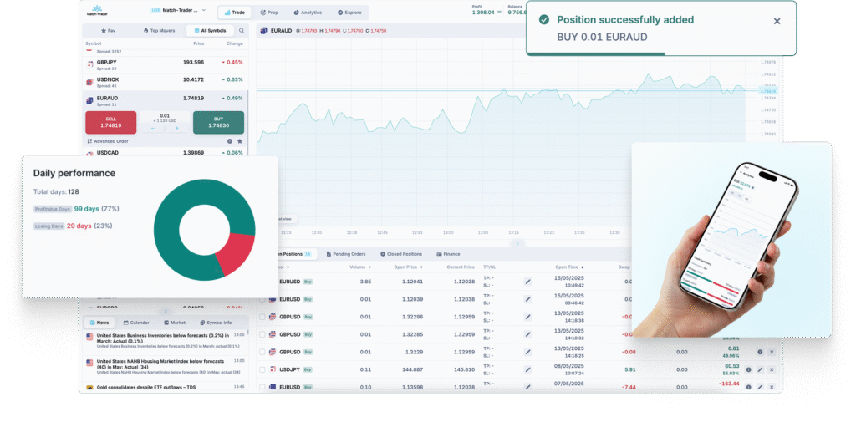Sort positions by the Volume column arrows
Screen dimensions: 856x422
[369, 267]
